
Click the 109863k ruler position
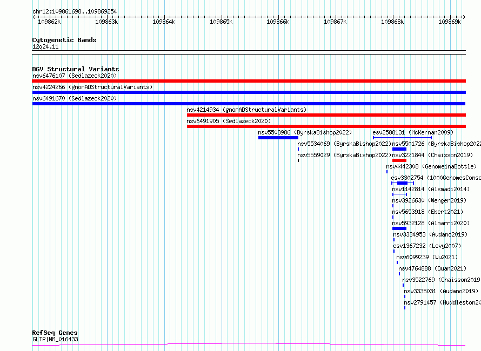tap(106, 22)
